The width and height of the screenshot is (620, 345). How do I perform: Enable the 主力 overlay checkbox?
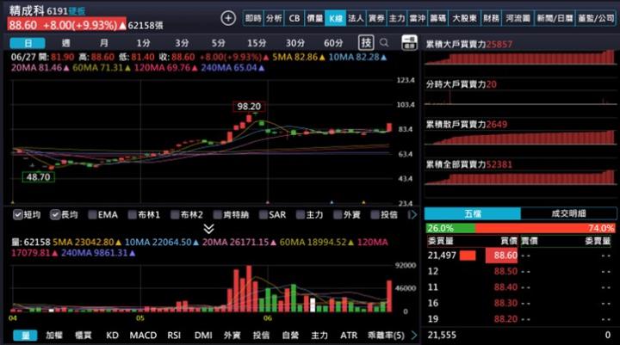pos(301,214)
